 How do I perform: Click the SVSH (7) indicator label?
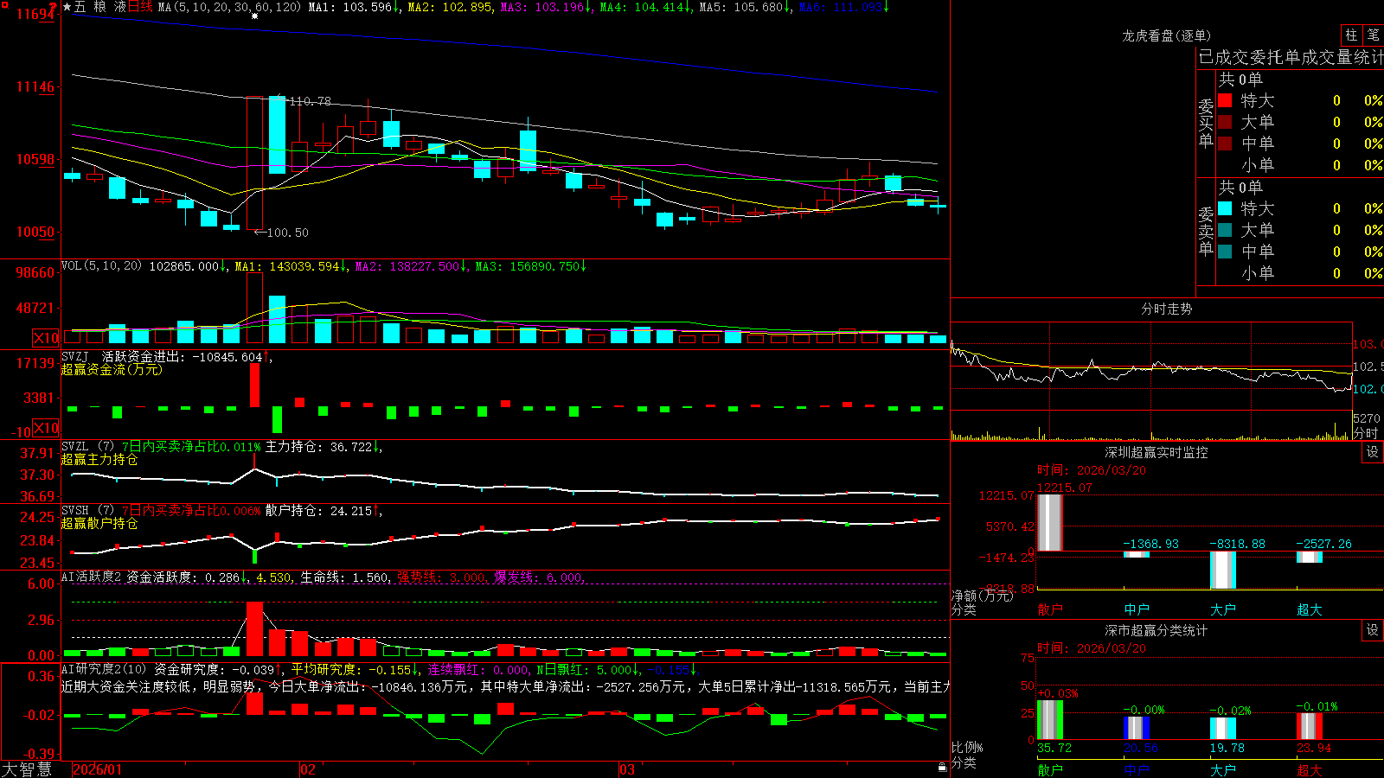(x=87, y=511)
